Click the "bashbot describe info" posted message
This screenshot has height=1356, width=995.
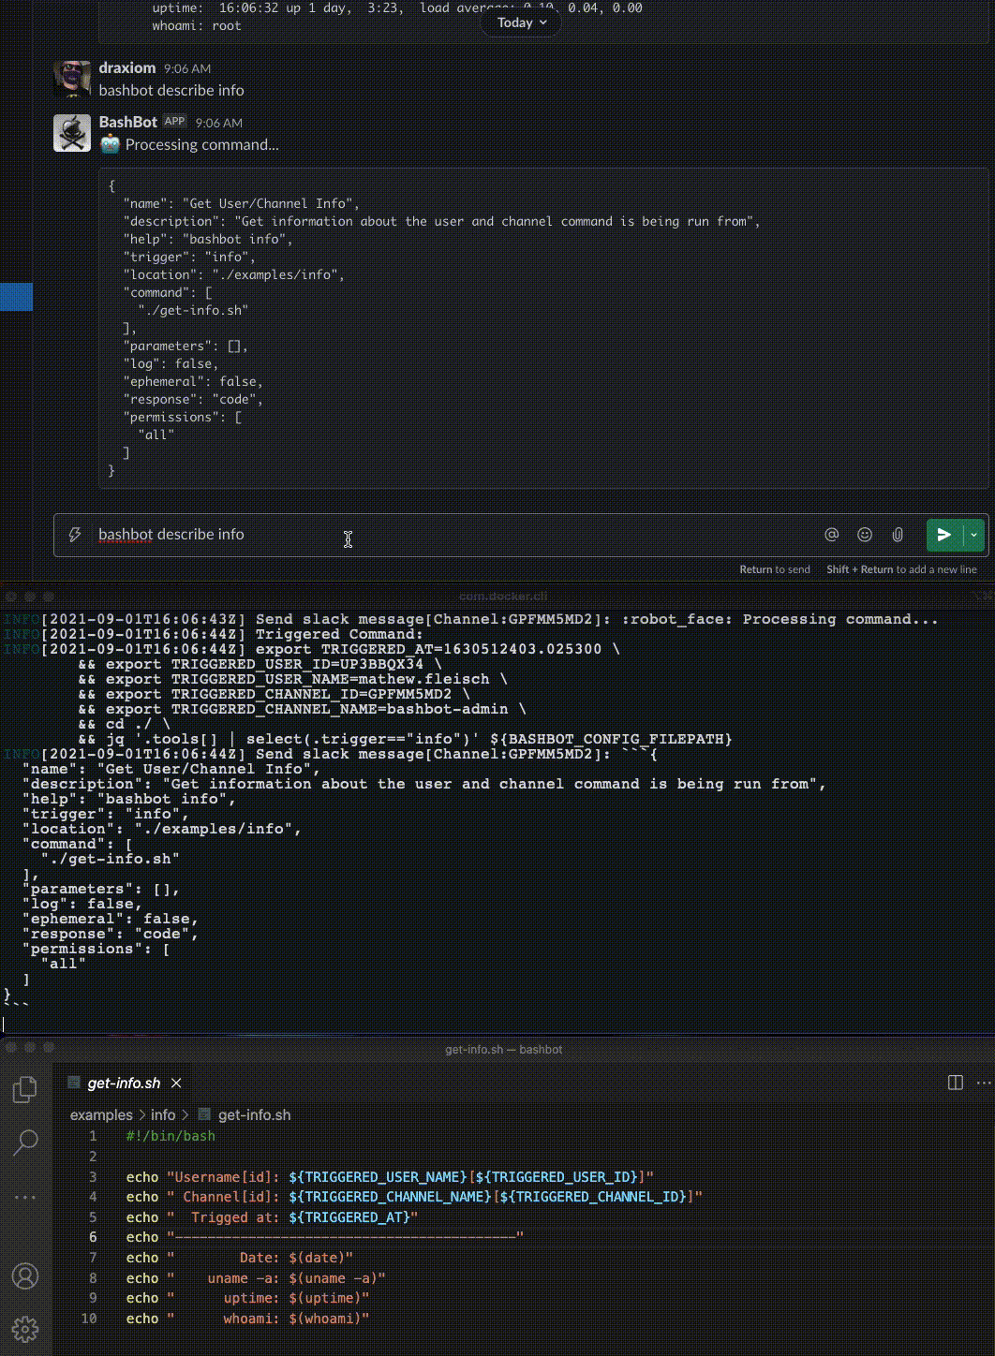(171, 90)
